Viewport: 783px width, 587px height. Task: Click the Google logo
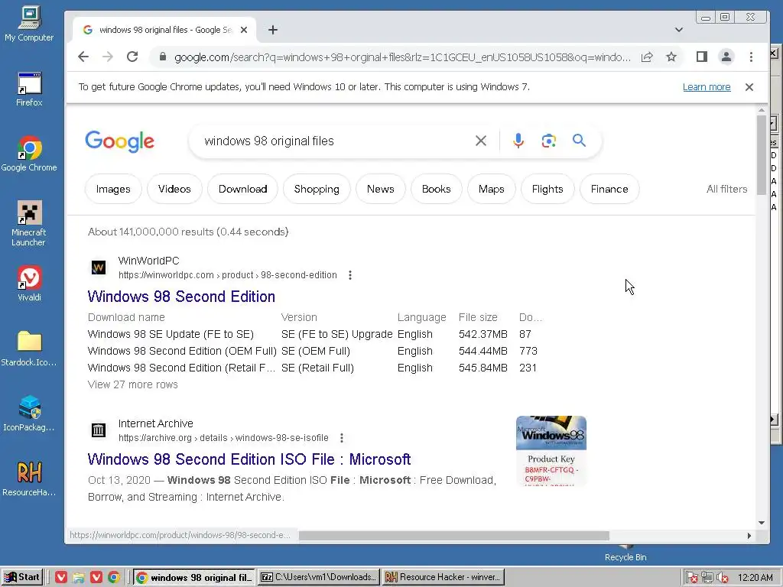[x=120, y=141]
